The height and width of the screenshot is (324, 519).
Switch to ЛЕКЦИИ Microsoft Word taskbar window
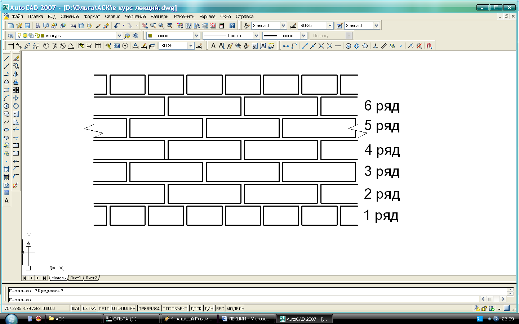pyautogui.click(x=247, y=319)
